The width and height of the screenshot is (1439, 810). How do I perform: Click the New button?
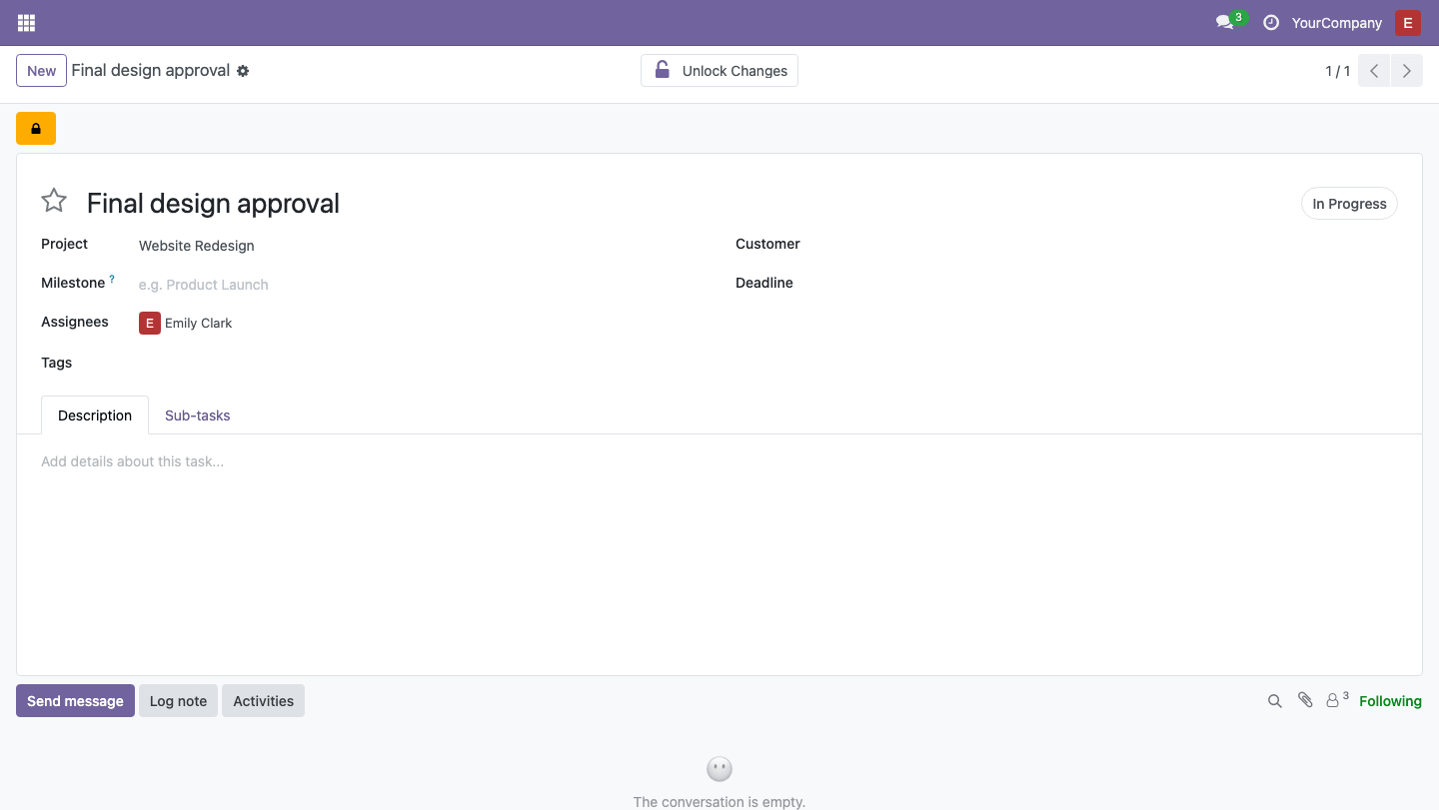42,71
